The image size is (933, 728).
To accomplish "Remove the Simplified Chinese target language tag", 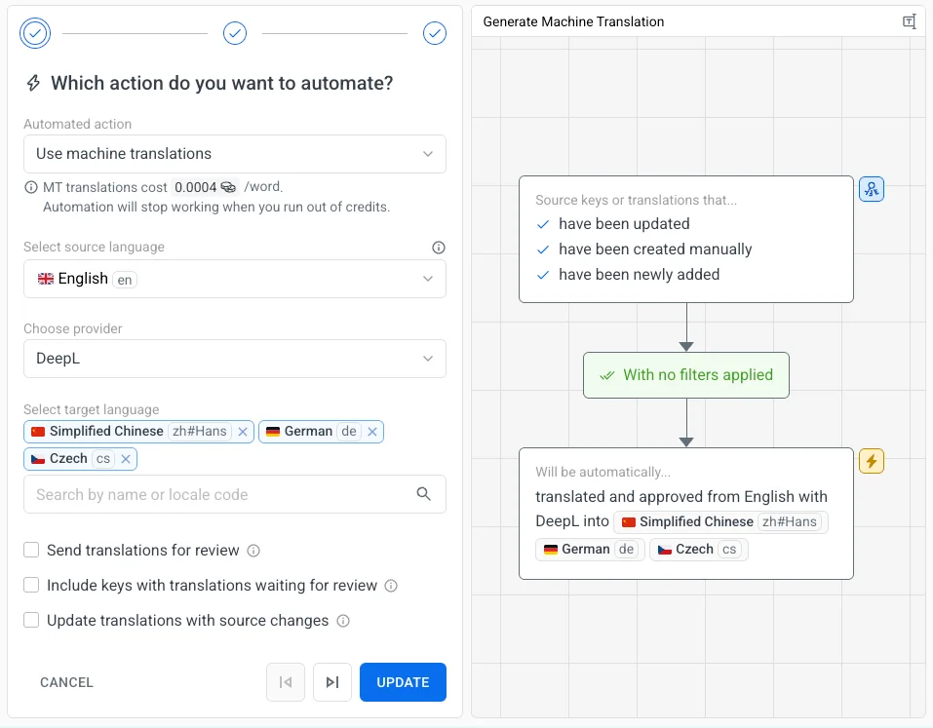I will click(243, 432).
